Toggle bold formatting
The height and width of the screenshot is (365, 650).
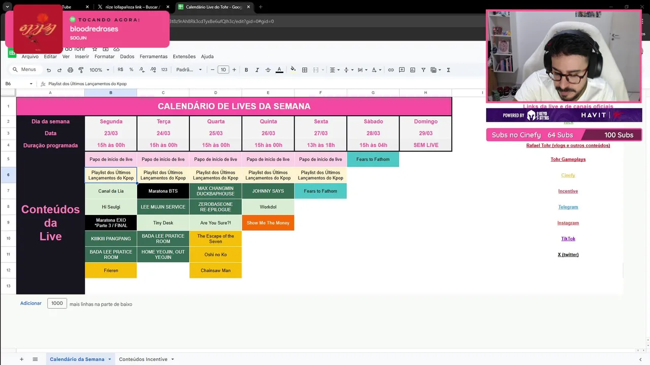[x=246, y=70]
